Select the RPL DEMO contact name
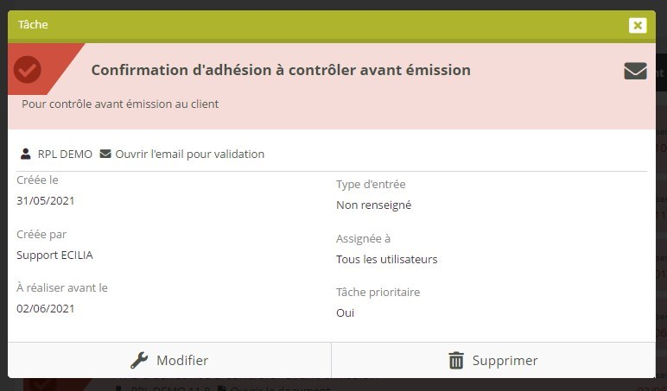The height and width of the screenshot is (391, 667). tap(65, 155)
